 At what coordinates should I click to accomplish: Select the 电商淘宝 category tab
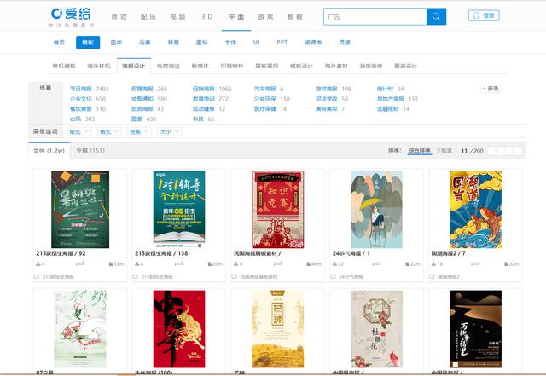click(x=169, y=66)
